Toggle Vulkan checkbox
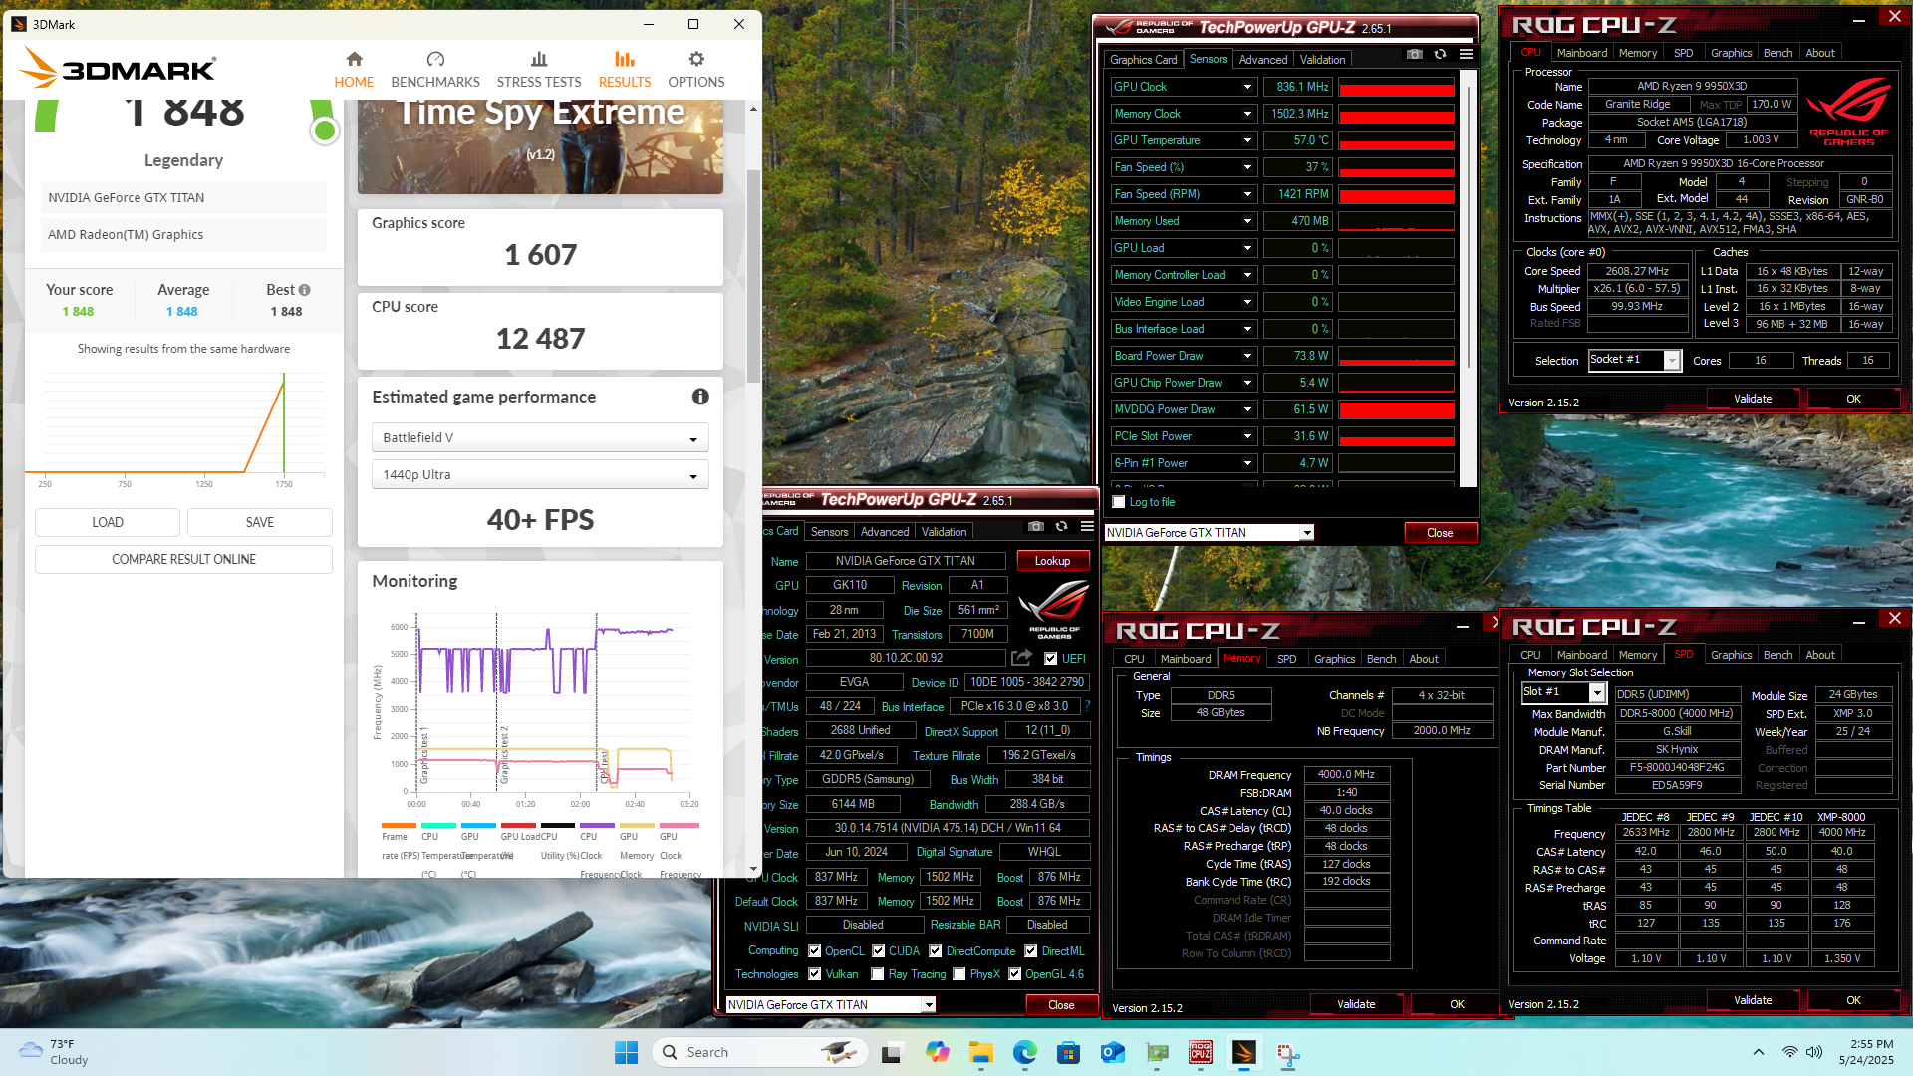The width and height of the screenshot is (1913, 1076). click(x=815, y=974)
